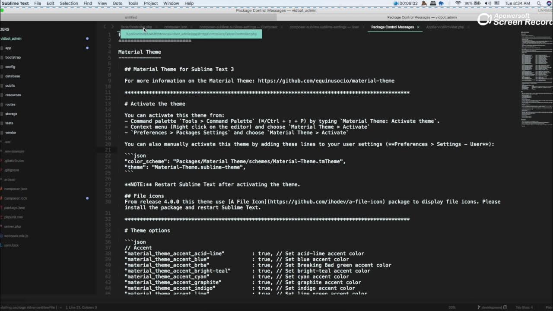Open webpack.mix.js in the sidebar
Viewport: 553px width, 311px height.
coord(16,236)
